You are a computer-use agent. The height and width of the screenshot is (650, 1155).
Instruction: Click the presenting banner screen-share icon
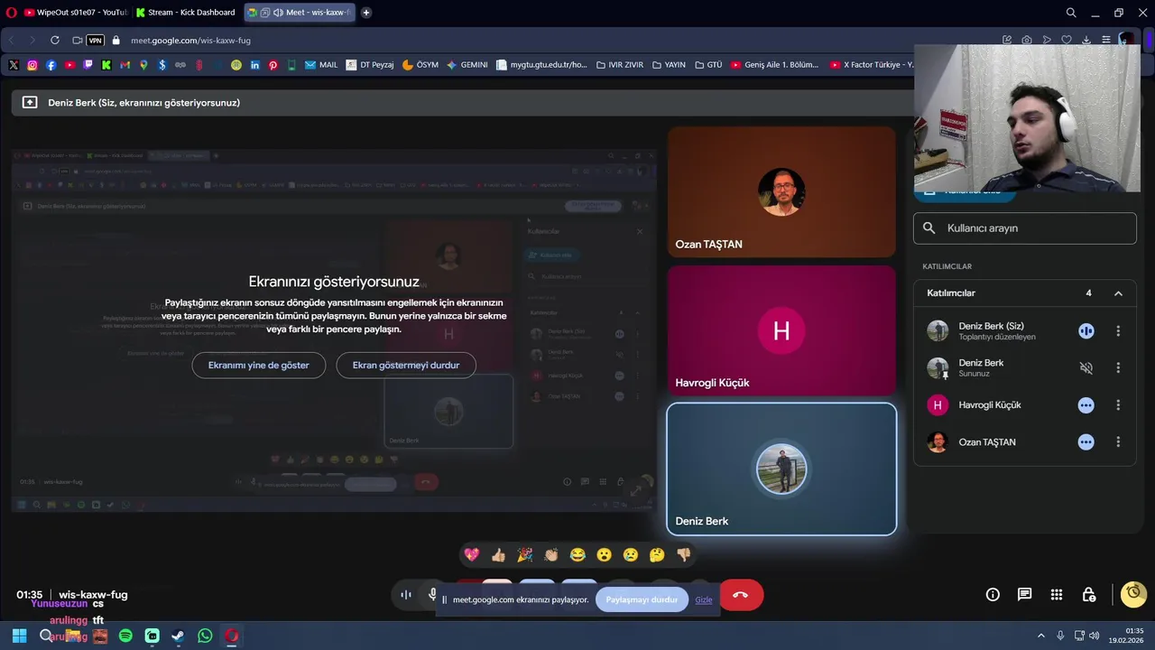tap(30, 103)
